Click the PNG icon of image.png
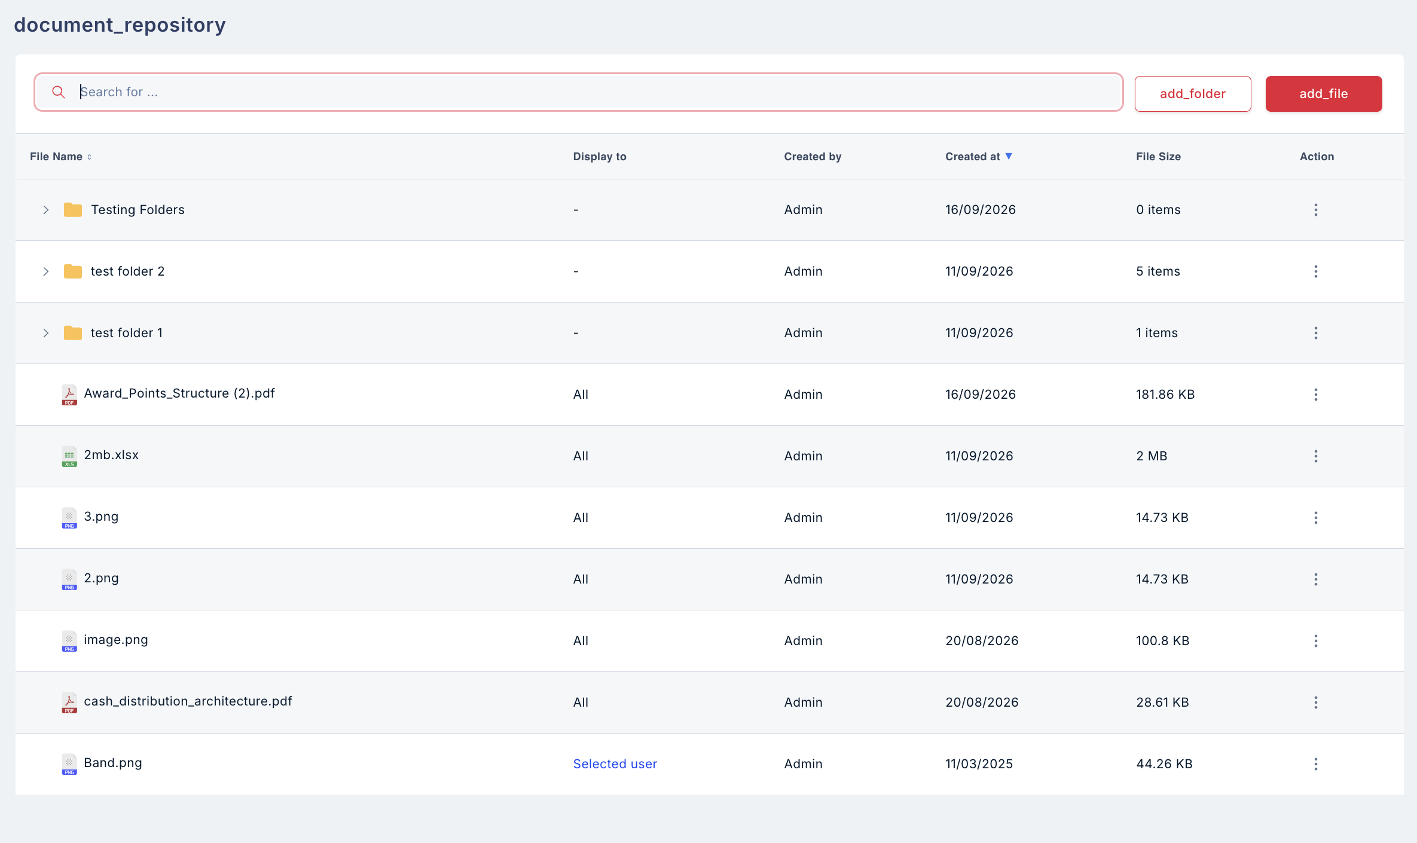The height and width of the screenshot is (843, 1417). pyautogui.click(x=69, y=641)
